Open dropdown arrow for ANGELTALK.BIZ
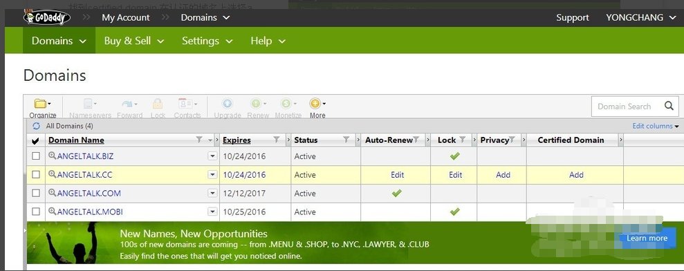This screenshot has height=271, width=684. coord(212,156)
